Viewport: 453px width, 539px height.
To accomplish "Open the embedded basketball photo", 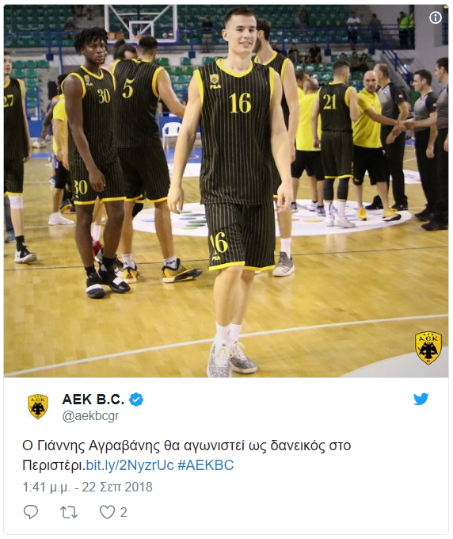I will pyautogui.click(x=226, y=191).
